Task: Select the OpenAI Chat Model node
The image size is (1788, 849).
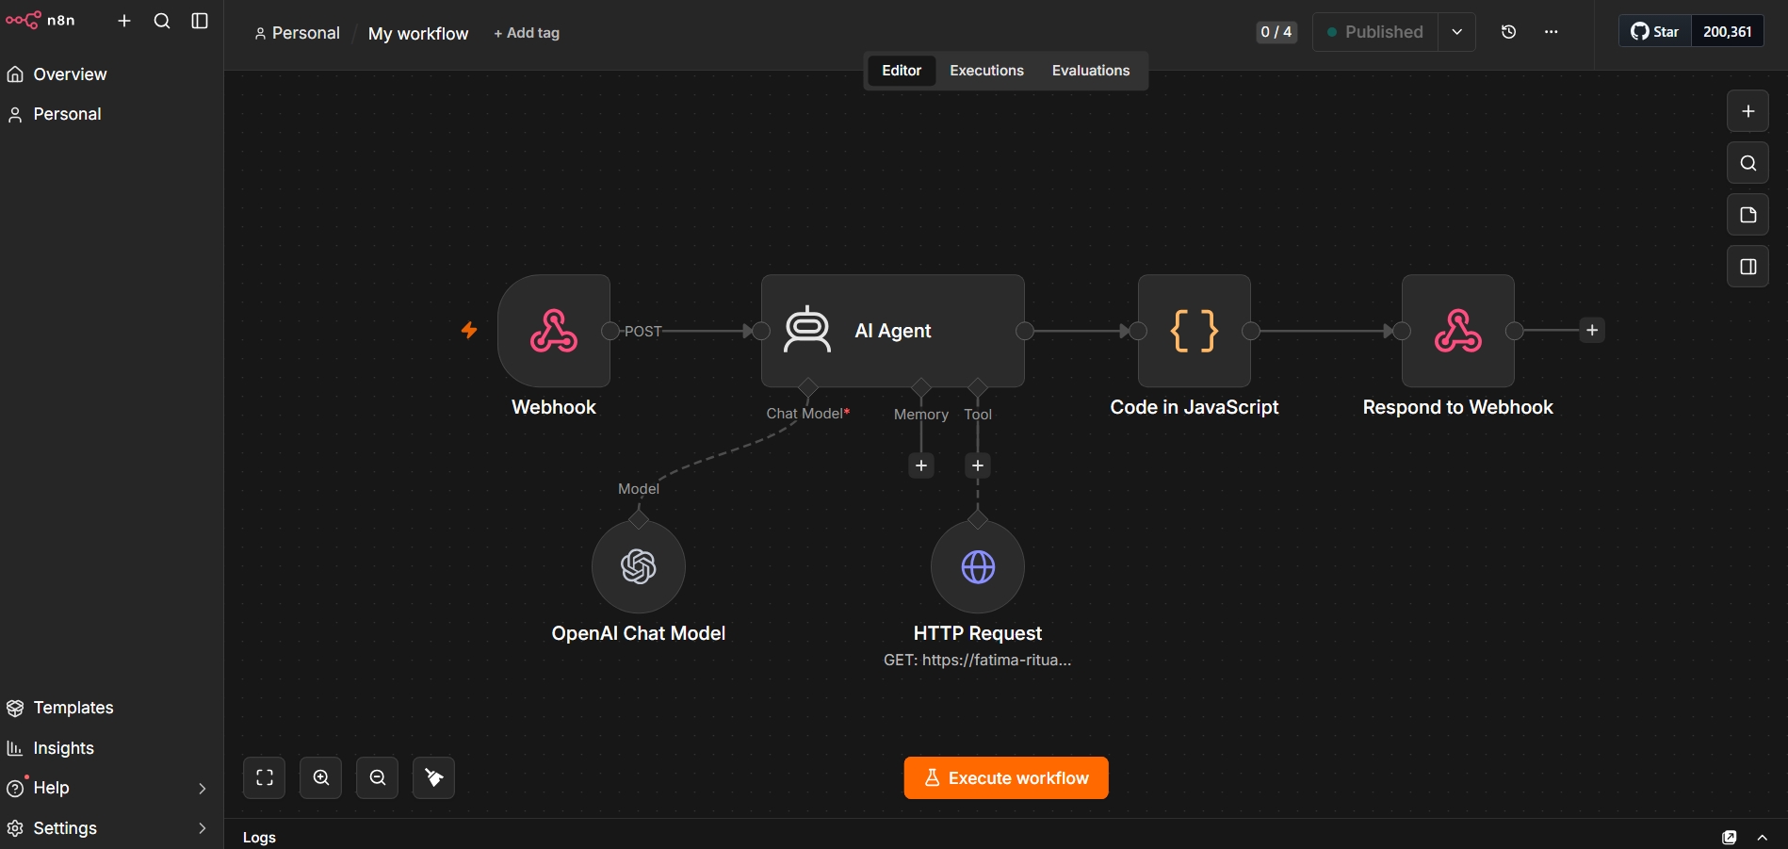Action: [x=639, y=566]
